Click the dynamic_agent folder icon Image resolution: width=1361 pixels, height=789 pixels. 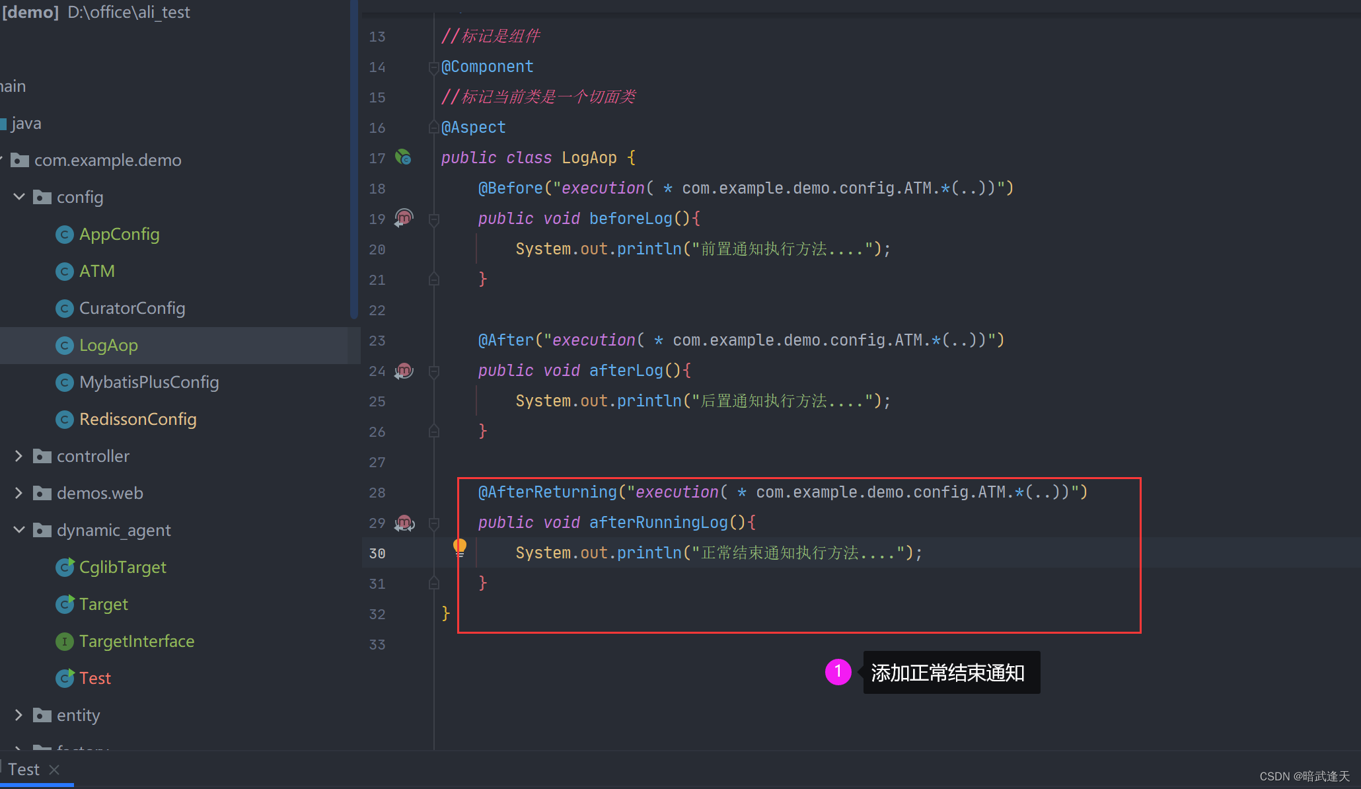pos(42,530)
